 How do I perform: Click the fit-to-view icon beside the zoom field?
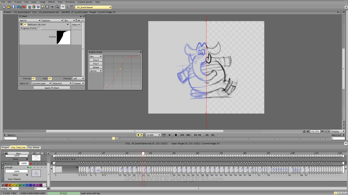(308, 131)
